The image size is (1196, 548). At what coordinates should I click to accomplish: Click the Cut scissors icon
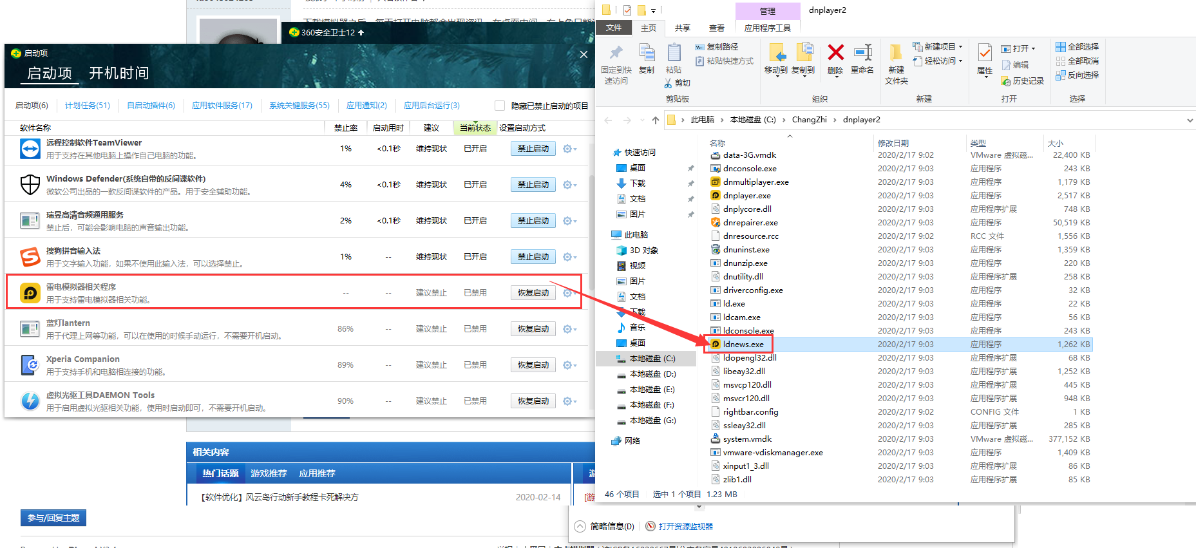669,83
